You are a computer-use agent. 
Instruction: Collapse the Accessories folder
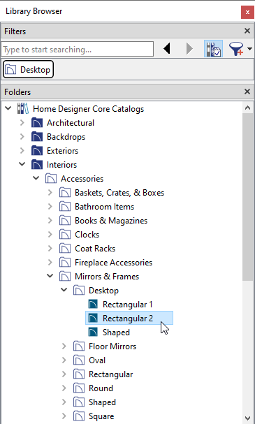tap(36, 178)
